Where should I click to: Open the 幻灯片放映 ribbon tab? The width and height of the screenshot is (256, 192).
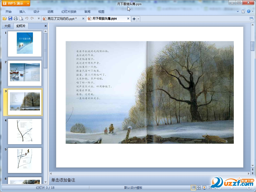(x=69, y=12)
